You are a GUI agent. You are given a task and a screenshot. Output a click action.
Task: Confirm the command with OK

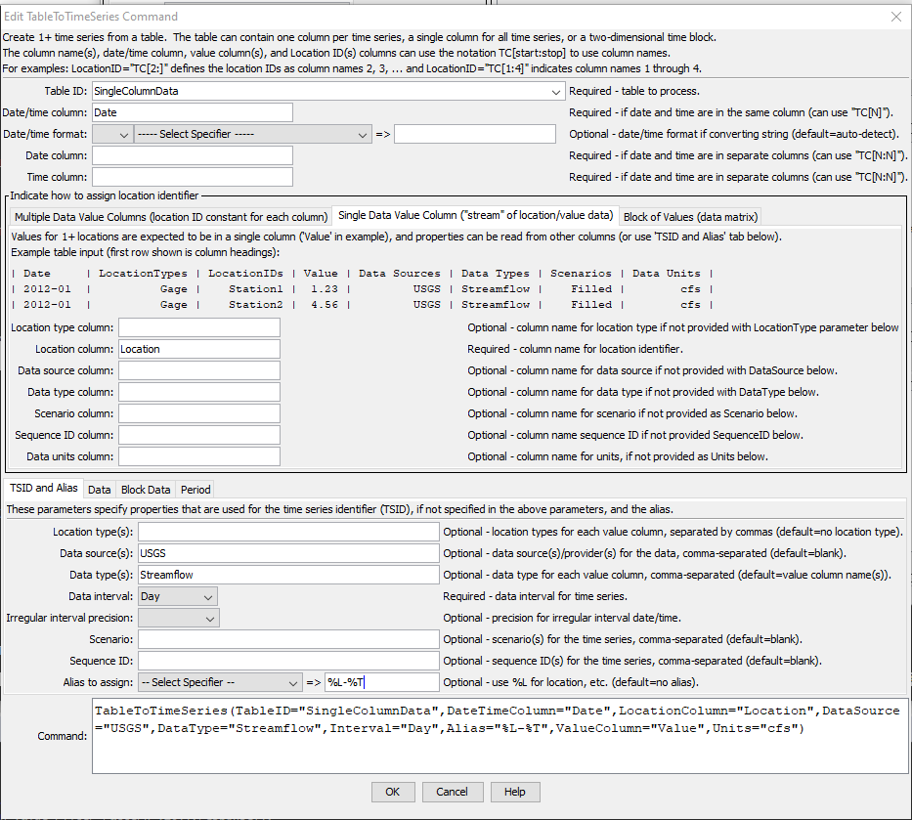(x=393, y=792)
